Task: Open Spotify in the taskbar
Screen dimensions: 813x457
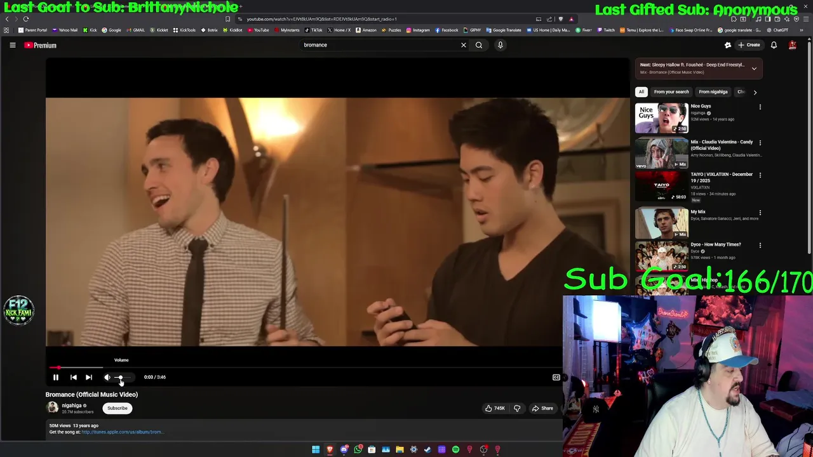Action: pos(455,449)
